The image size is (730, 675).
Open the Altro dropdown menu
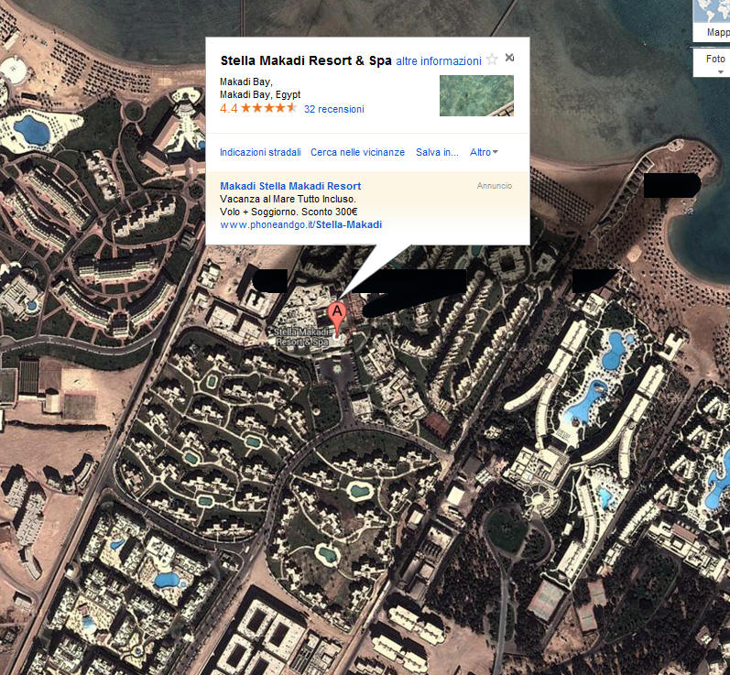484,152
